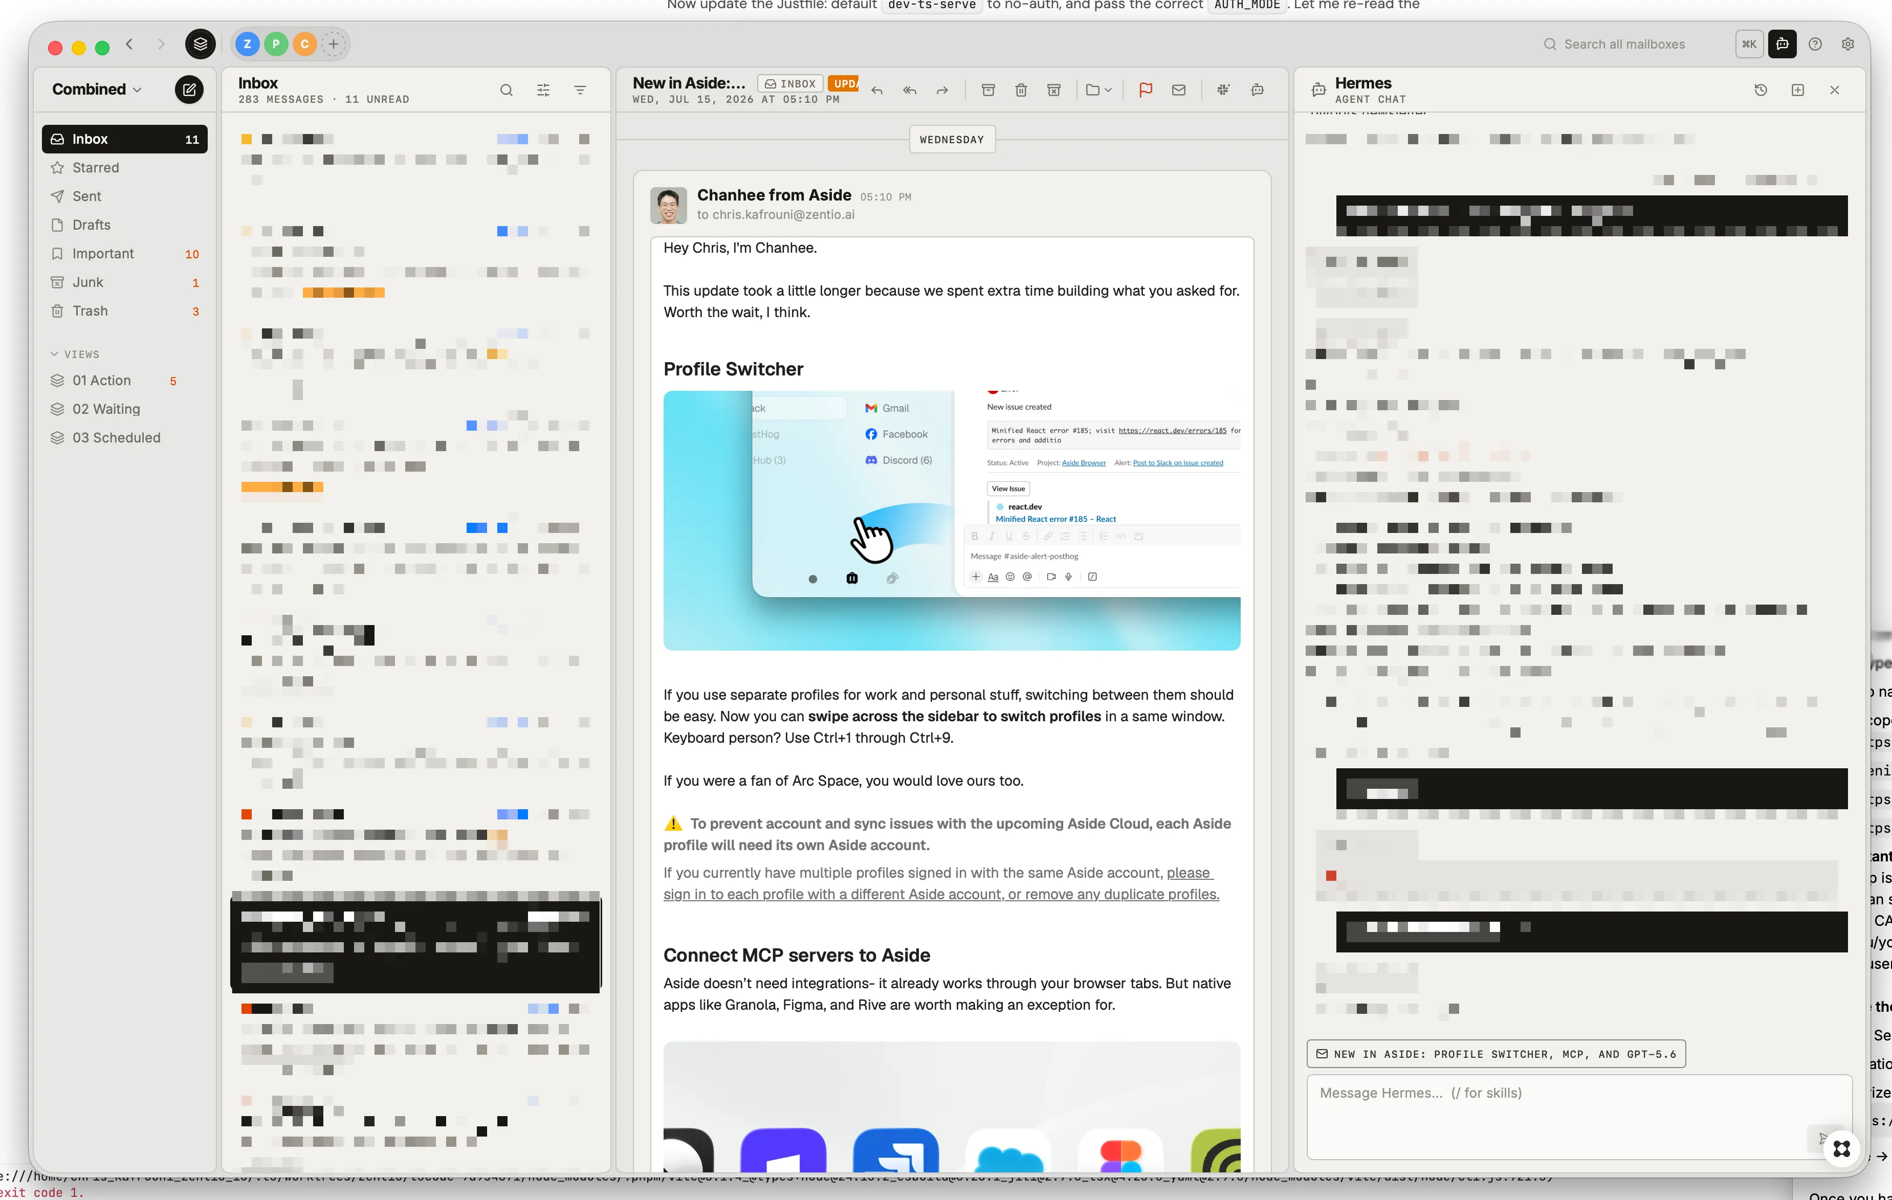Viewport: 1892px width, 1200px height.
Task: Click the orange UPD category tag
Action: pyautogui.click(x=844, y=83)
